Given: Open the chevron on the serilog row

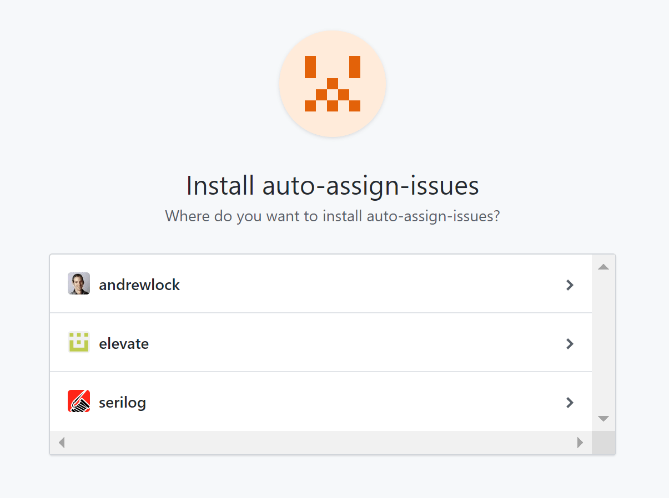Looking at the screenshot, I should click(x=570, y=403).
